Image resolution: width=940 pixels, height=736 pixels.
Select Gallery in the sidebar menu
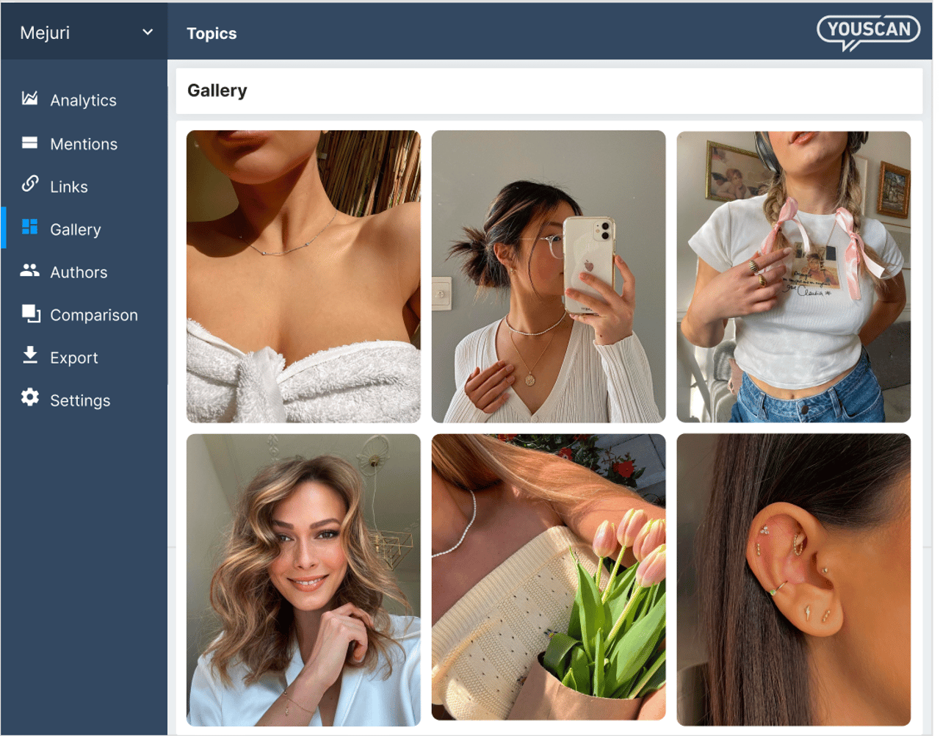pyautogui.click(x=75, y=228)
